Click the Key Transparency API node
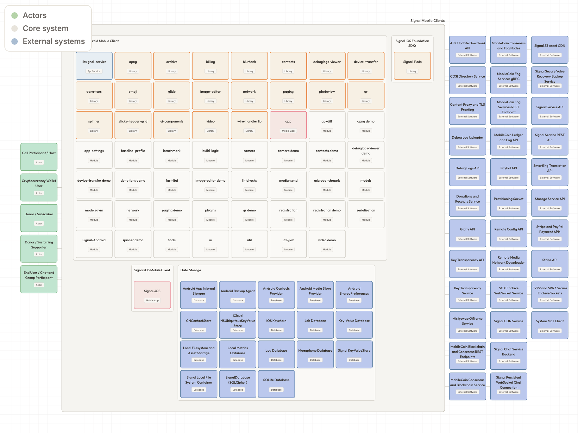The height and width of the screenshot is (433, 578). 468,264
